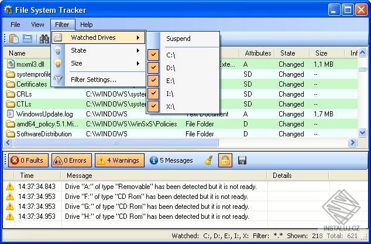Click the vertical scrollbar up arrow

pos(362,52)
